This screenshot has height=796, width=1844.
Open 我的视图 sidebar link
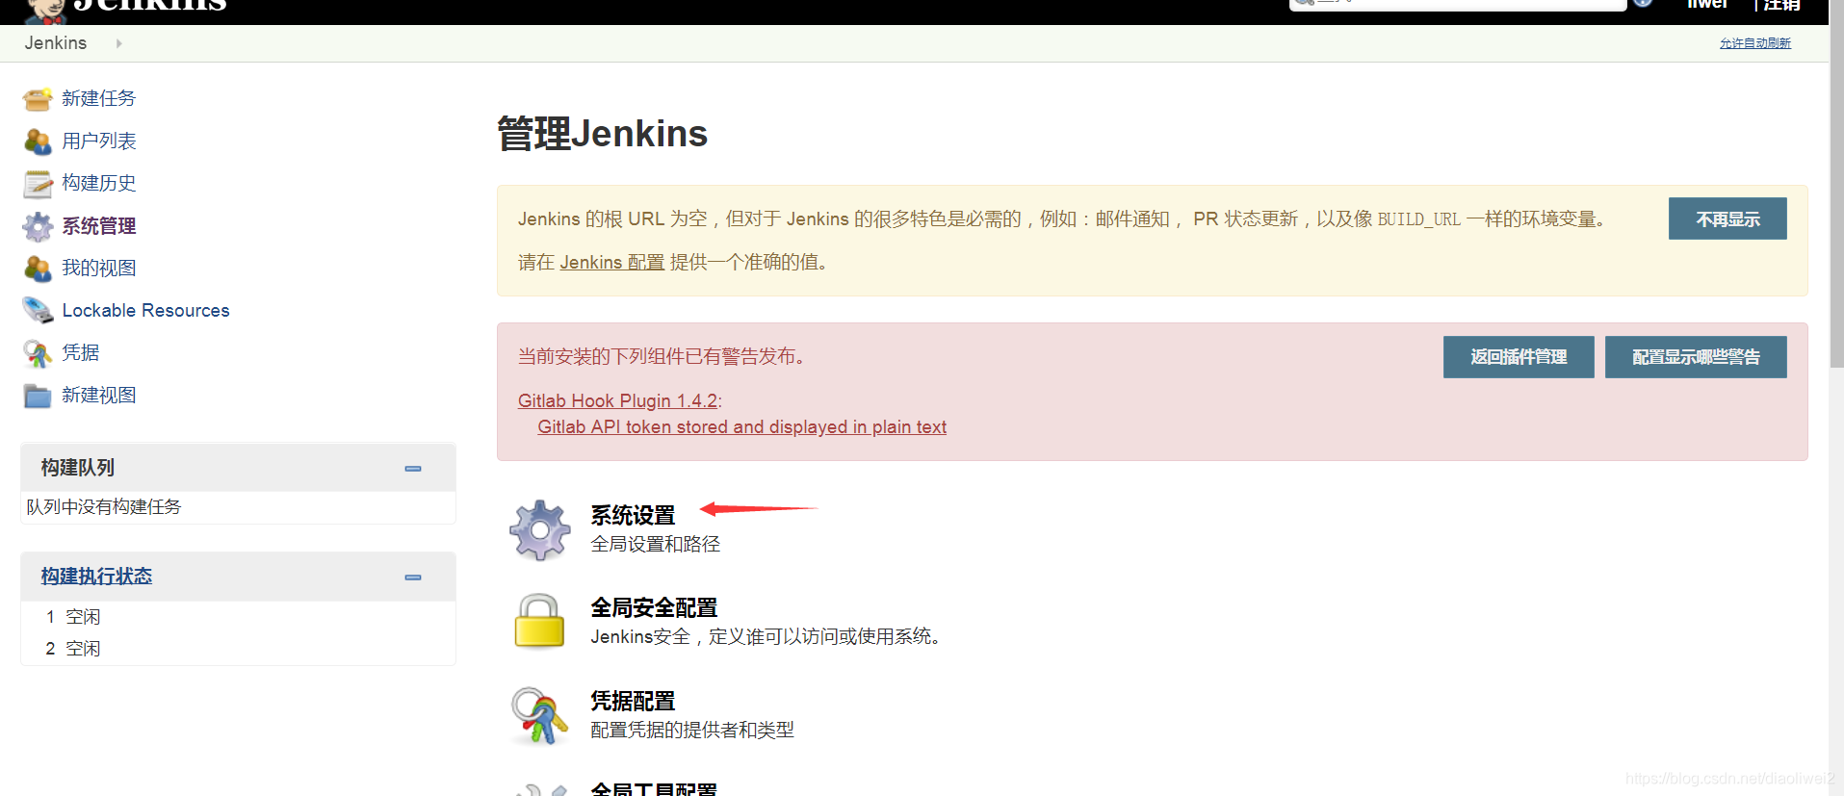point(99,268)
